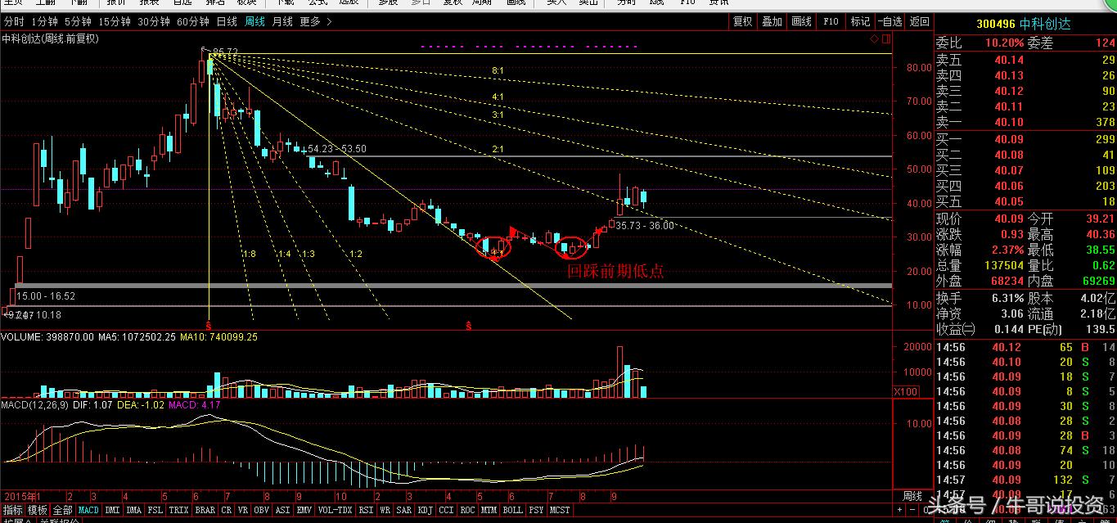The height and width of the screenshot is (523, 1117).
Task: Click the VOLUME indicator header text
Action: [x=130, y=336]
